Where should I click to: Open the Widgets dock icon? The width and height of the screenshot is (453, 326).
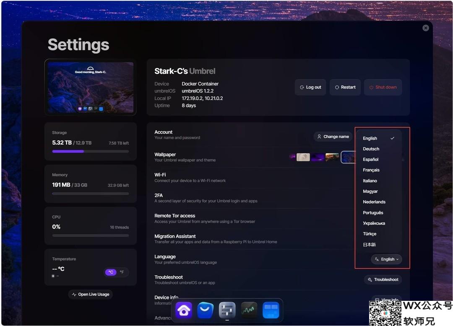[271, 310]
